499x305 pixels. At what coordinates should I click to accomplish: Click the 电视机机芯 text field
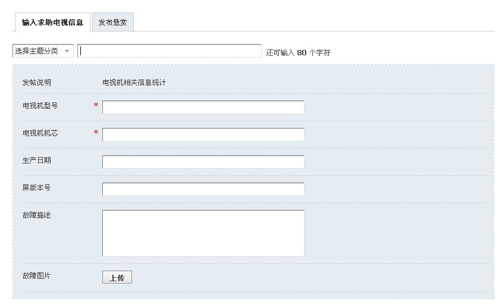pos(203,134)
